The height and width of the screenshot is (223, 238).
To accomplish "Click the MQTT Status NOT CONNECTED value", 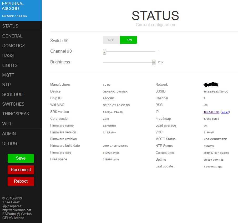I will point(215,139).
